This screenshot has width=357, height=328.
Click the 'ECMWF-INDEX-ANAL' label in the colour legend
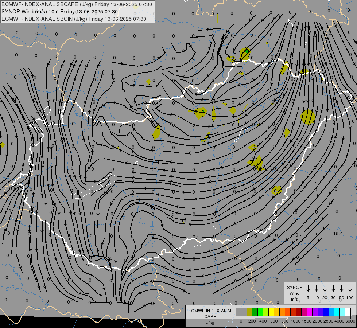point(210,311)
